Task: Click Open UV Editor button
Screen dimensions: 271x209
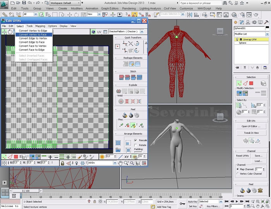Action: (x=251, y=127)
